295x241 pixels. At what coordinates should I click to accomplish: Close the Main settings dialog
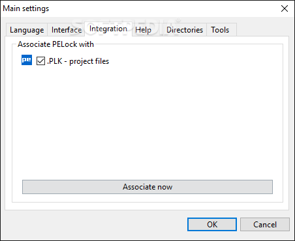tap(285, 8)
